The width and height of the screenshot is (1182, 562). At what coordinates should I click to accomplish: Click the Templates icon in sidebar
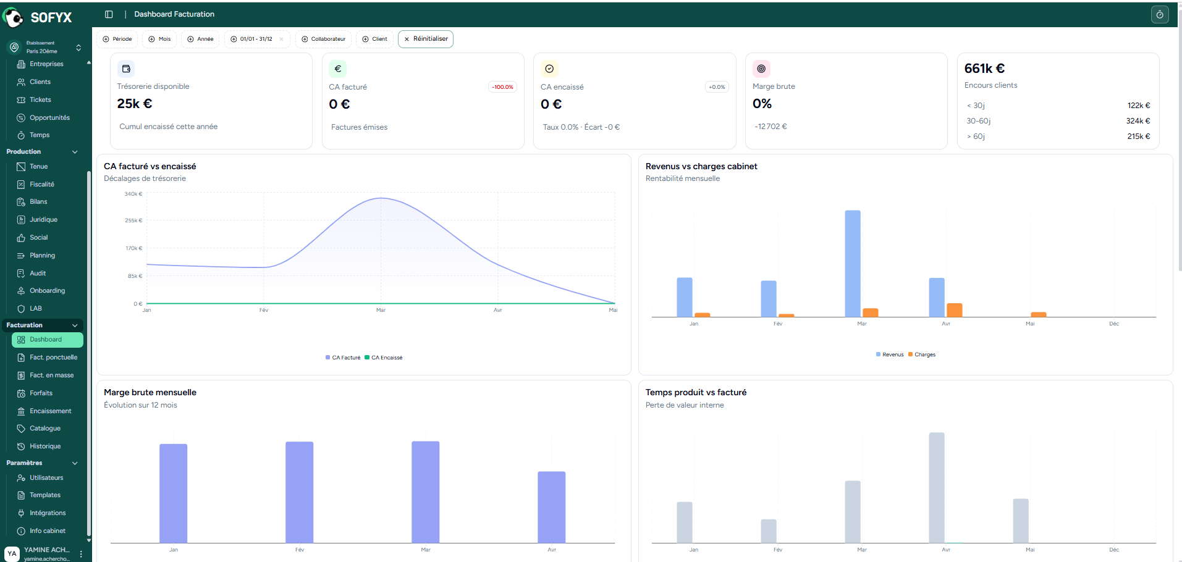[21, 495]
